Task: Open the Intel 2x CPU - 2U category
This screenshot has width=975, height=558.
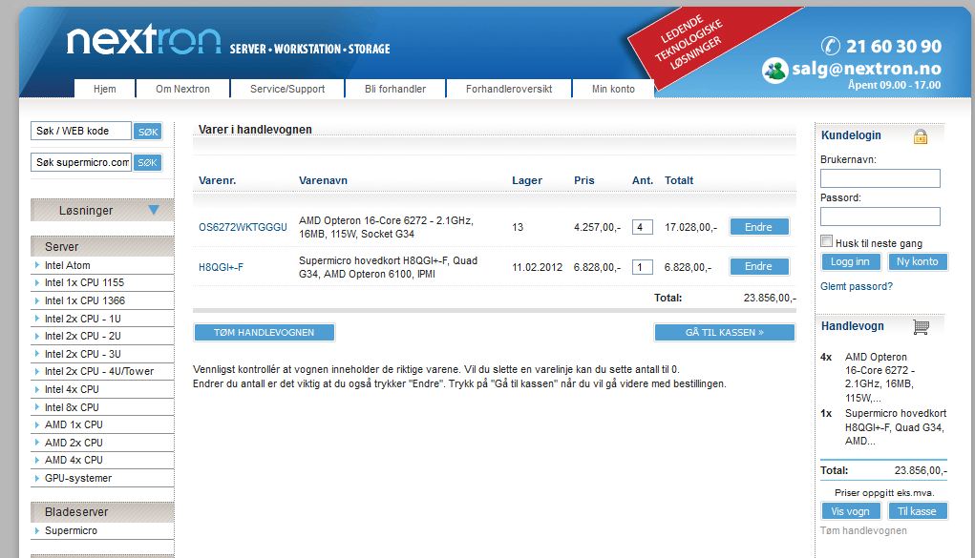Action: pyautogui.click(x=83, y=336)
